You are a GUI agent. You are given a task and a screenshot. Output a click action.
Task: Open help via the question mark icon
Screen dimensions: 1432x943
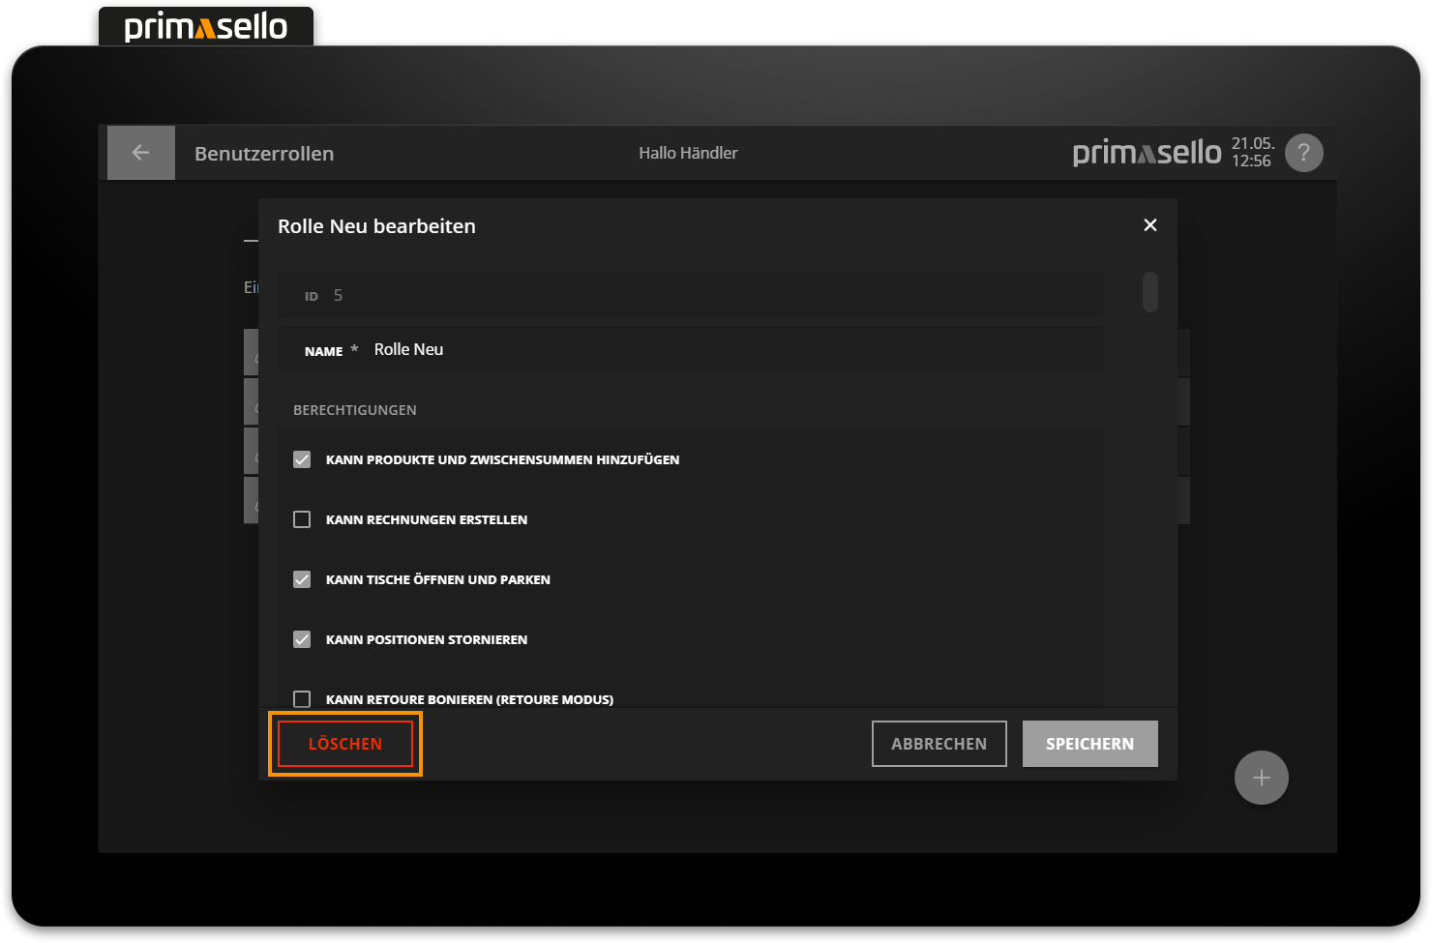click(x=1303, y=153)
